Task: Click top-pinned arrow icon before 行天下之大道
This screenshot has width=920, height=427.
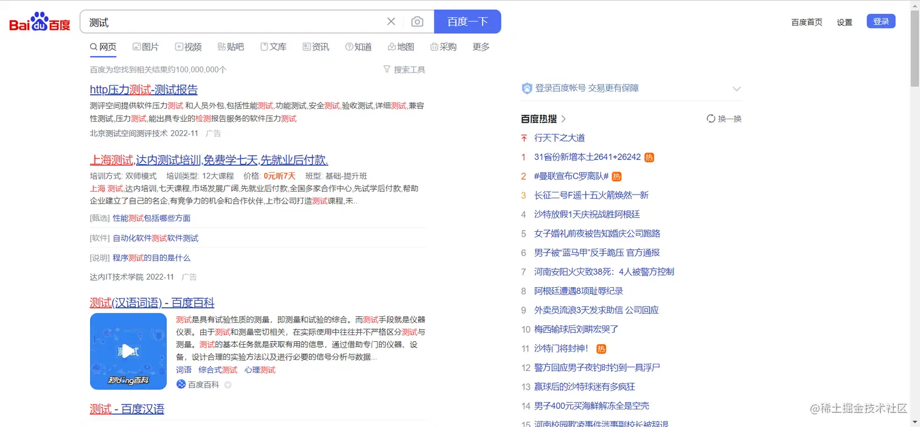Action: pyautogui.click(x=524, y=138)
